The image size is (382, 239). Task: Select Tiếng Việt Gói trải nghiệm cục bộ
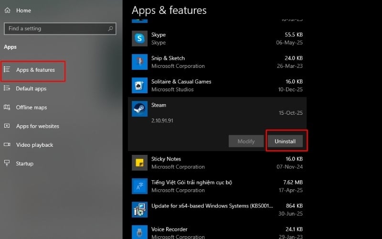[191, 182]
